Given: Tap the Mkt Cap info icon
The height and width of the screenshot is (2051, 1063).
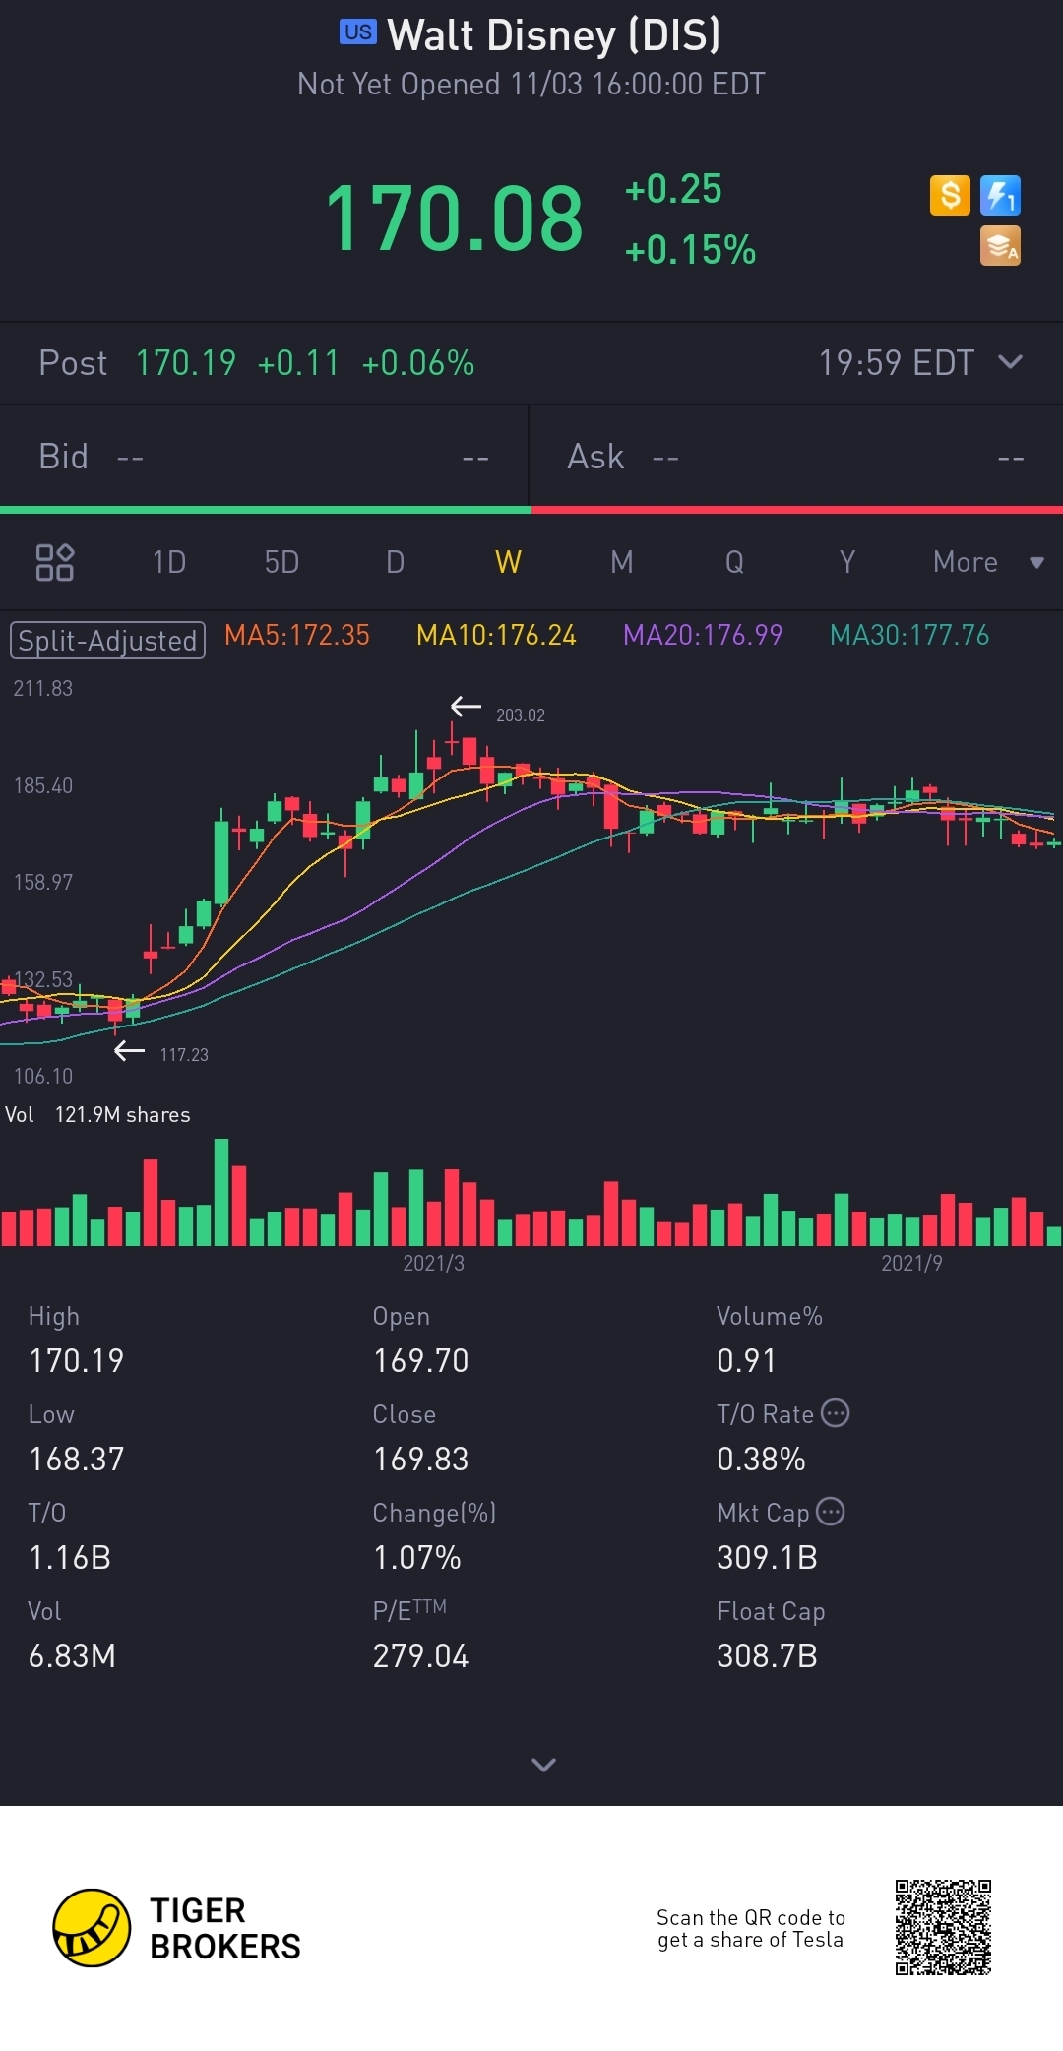Looking at the screenshot, I should 831,1512.
